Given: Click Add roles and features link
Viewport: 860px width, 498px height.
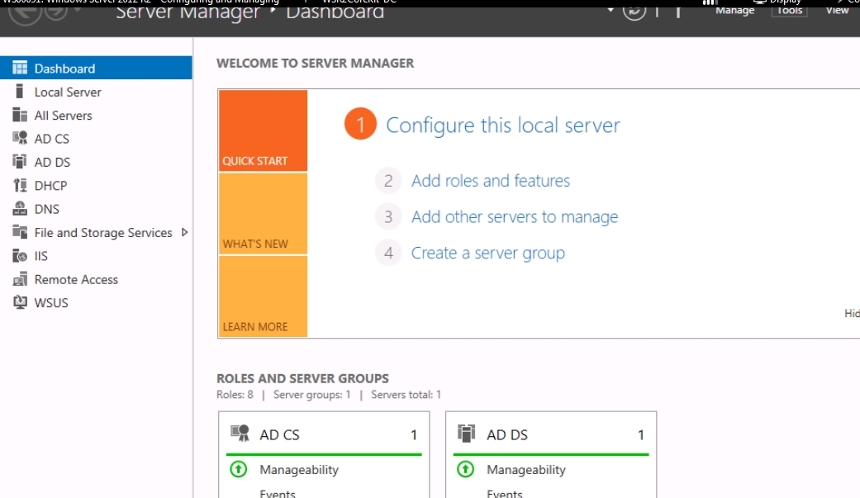Looking at the screenshot, I should [491, 180].
